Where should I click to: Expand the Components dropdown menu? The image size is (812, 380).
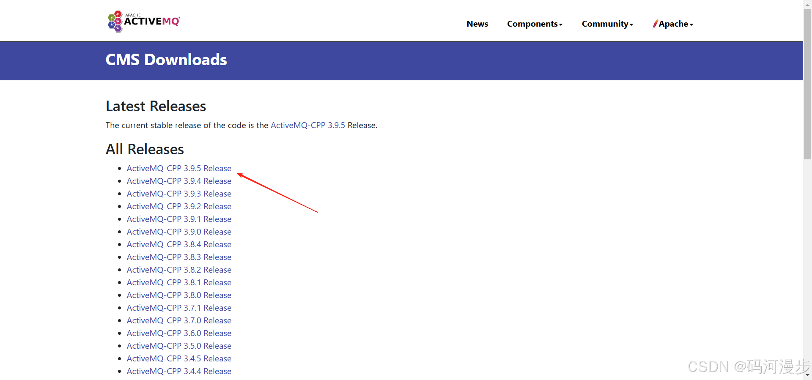click(x=535, y=24)
